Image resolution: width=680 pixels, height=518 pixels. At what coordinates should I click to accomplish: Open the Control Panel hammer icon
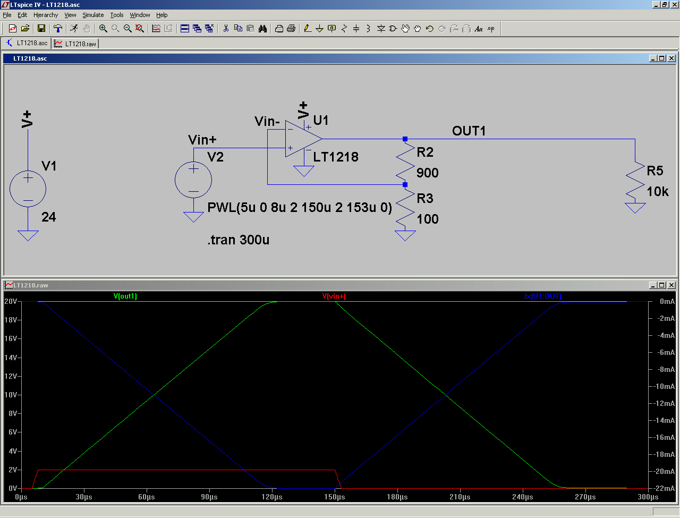[58, 29]
